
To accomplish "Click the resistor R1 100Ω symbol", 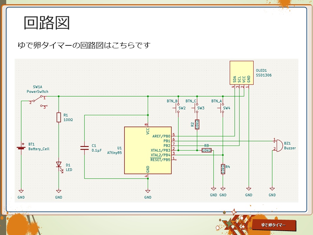I will 59,117.
